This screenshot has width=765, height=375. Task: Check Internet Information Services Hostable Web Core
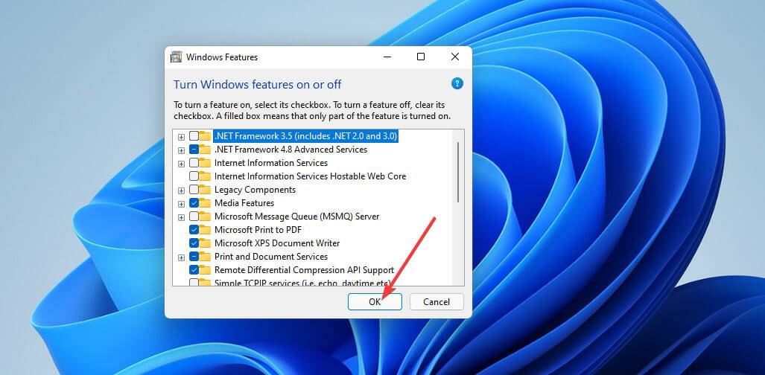(x=194, y=176)
